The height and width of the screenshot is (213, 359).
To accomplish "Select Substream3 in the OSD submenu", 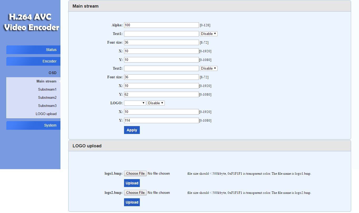I will click(x=47, y=106).
